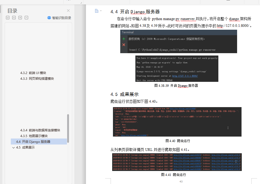Image resolution: width=260 pixels, height=184 pixels.
Task: Click the blue smart-recognition cloud icon
Action: pos(49,18)
